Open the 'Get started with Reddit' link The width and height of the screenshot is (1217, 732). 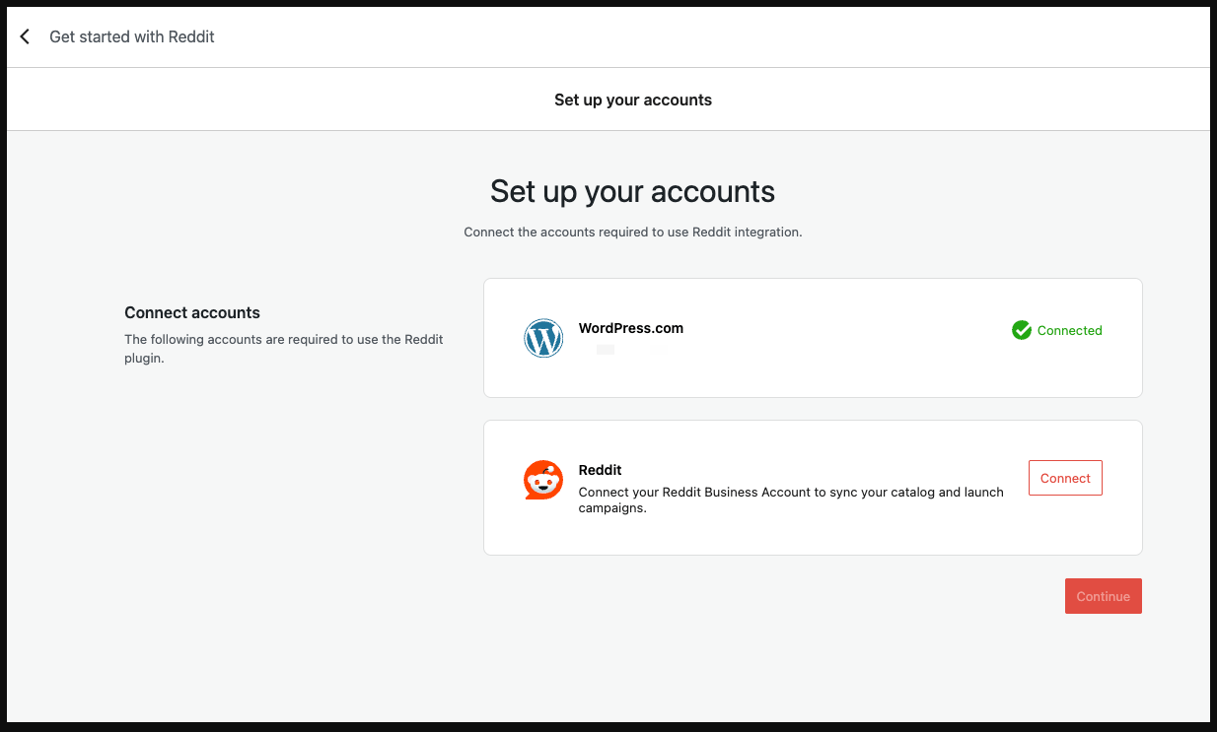132,36
